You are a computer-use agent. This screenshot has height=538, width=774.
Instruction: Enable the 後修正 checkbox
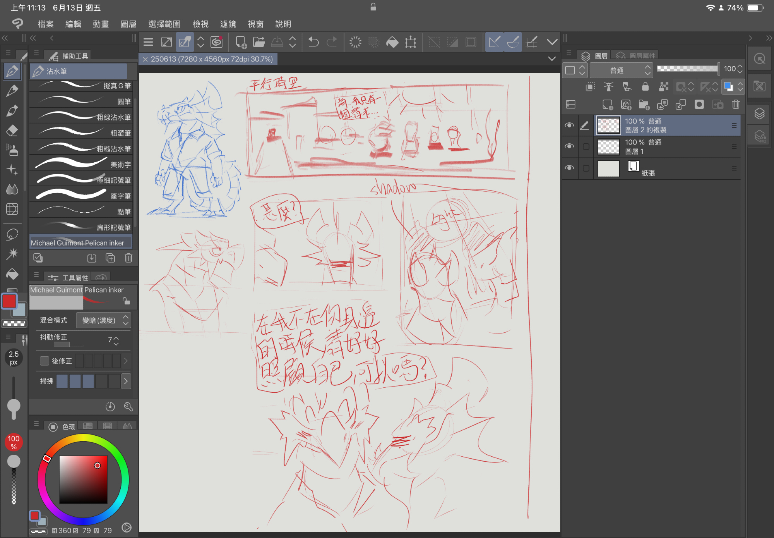[45, 361]
